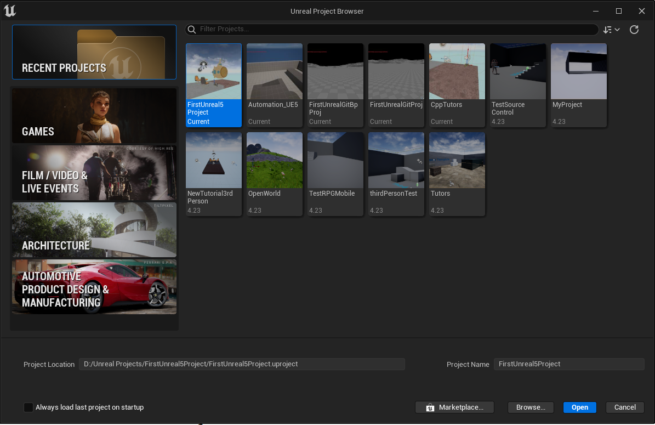Image resolution: width=655 pixels, height=425 pixels.
Task: Select the Recent Projects category
Action: point(94,52)
